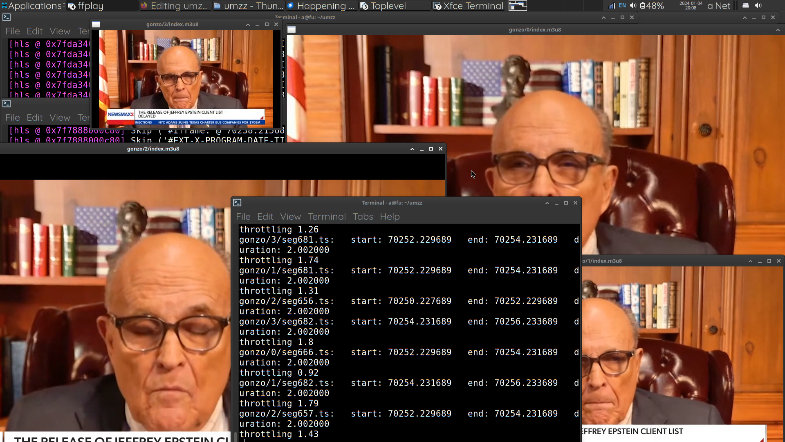Screen dimensions: 785x442
Task: Open the Applications menu in the panel
Action: tap(32, 6)
